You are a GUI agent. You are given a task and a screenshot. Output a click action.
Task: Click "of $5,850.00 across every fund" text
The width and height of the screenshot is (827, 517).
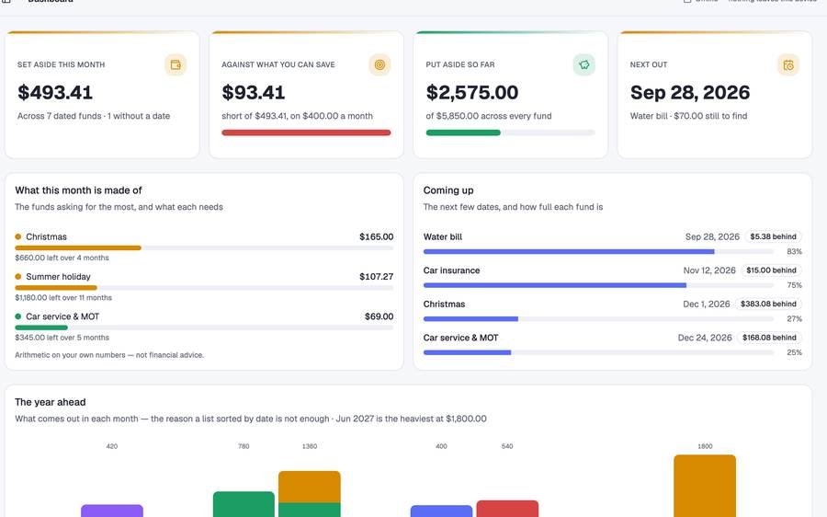(489, 116)
